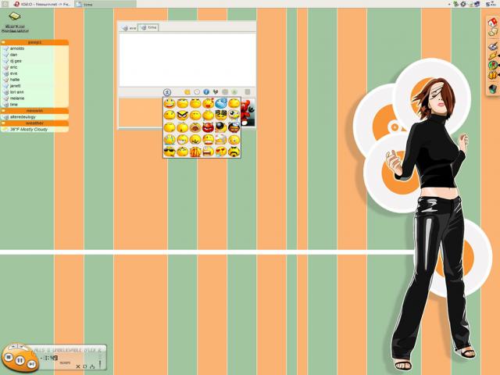Screen dimensions: 500x375
Task: Insert the blue emoticon
Action: (x=221, y=103)
